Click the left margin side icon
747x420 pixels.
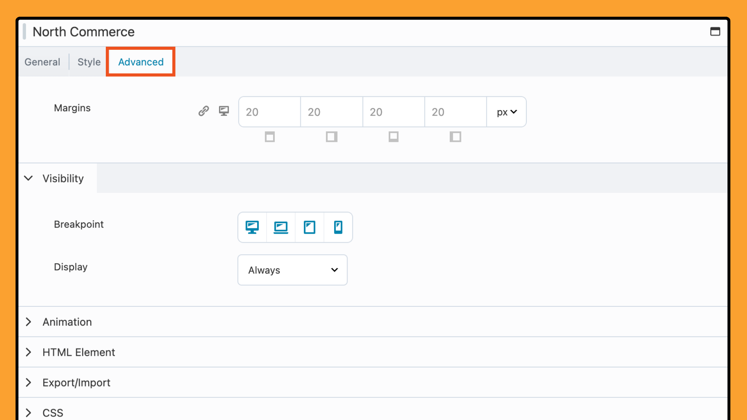pos(455,137)
